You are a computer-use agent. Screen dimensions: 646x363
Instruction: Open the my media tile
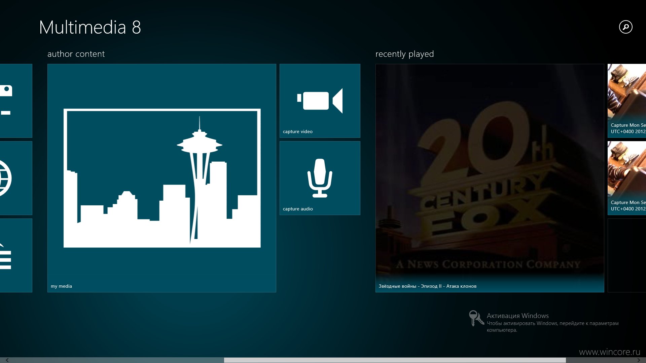click(x=162, y=178)
